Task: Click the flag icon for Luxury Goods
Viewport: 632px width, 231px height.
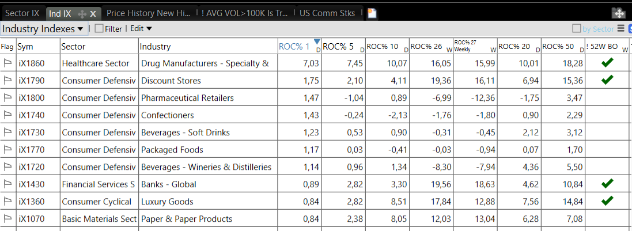Action: click(x=8, y=202)
